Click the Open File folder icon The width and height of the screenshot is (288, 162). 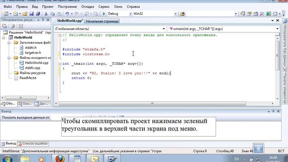click(25, 14)
